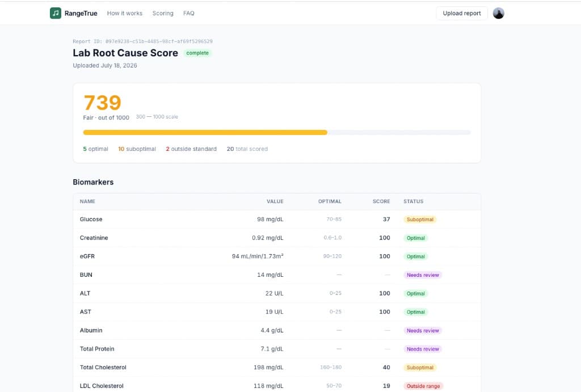
Task: Click the Glucose score 37
Action: (x=386, y=220)
